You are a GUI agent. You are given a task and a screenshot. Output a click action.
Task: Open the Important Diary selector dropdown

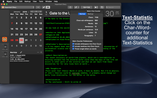click(x=18, y=7)
